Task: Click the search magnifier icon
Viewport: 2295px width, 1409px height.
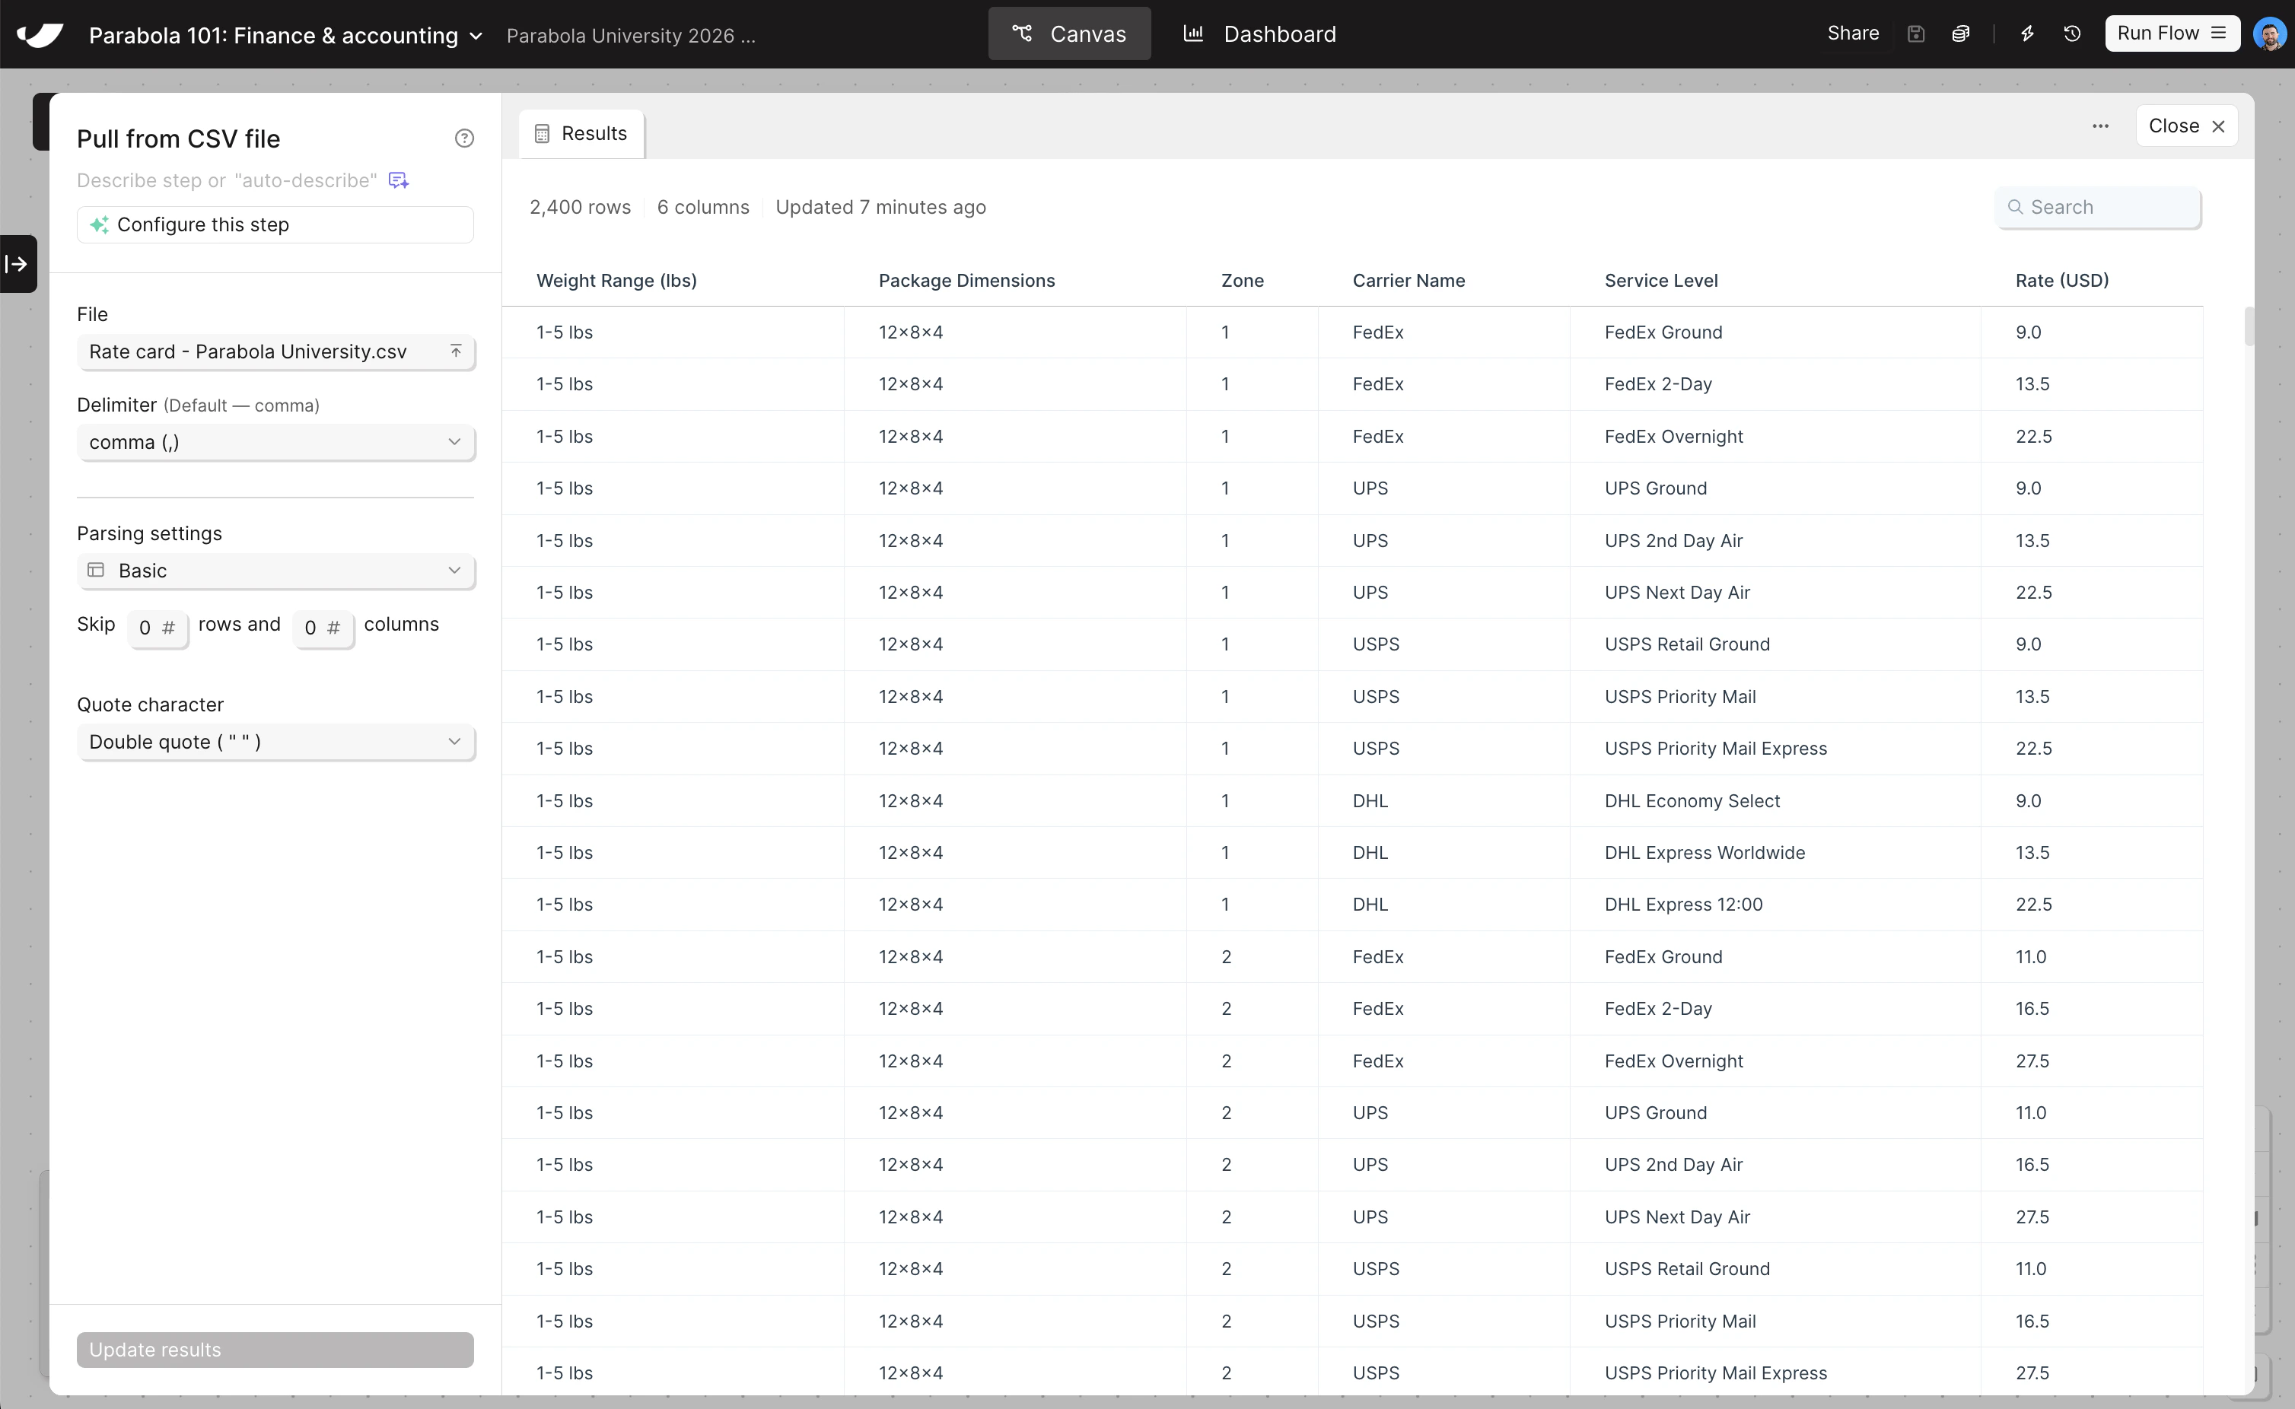Action: coord(2016,207)
